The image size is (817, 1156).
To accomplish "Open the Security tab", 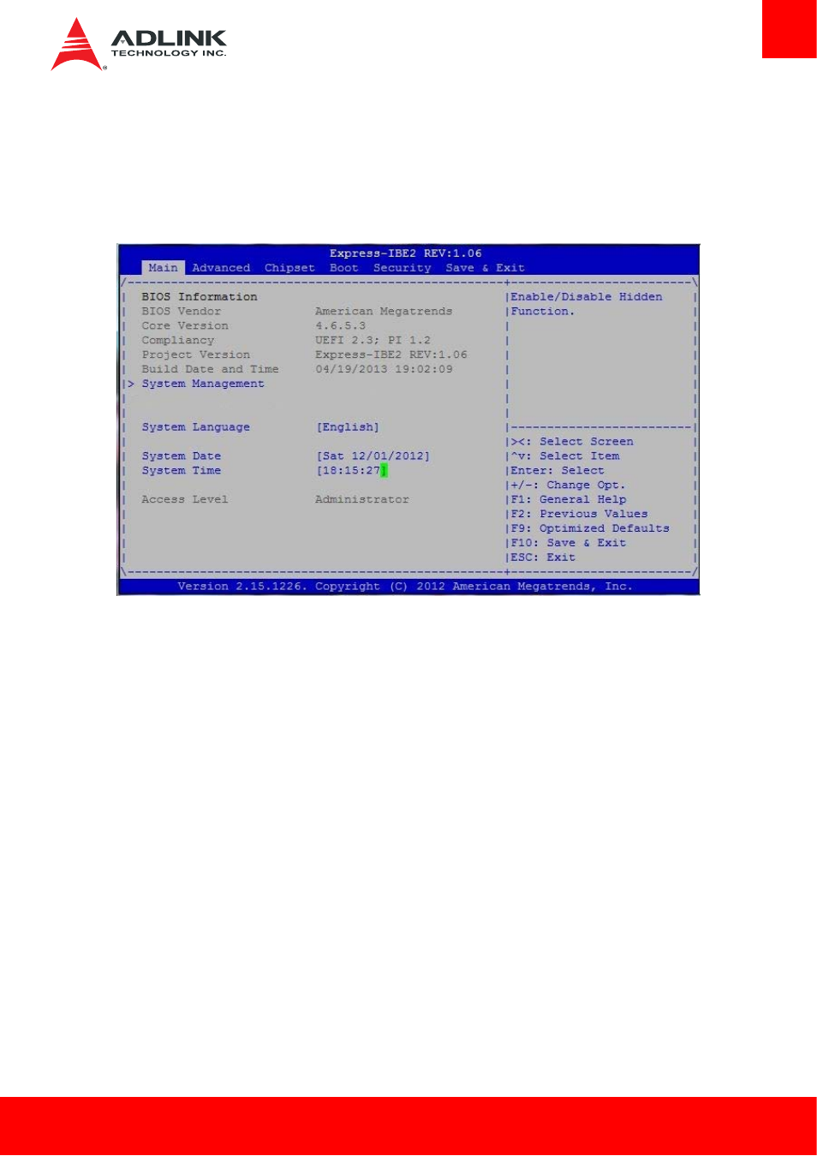I will [403, 268].
